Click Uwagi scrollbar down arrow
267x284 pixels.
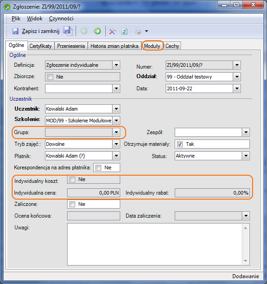coord(245,261)
